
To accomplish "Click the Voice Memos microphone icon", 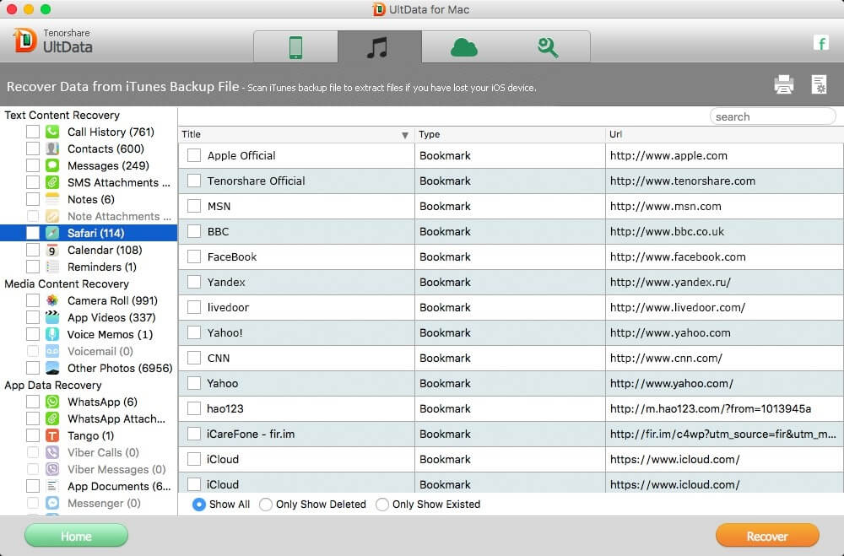I will click(52, 334).
